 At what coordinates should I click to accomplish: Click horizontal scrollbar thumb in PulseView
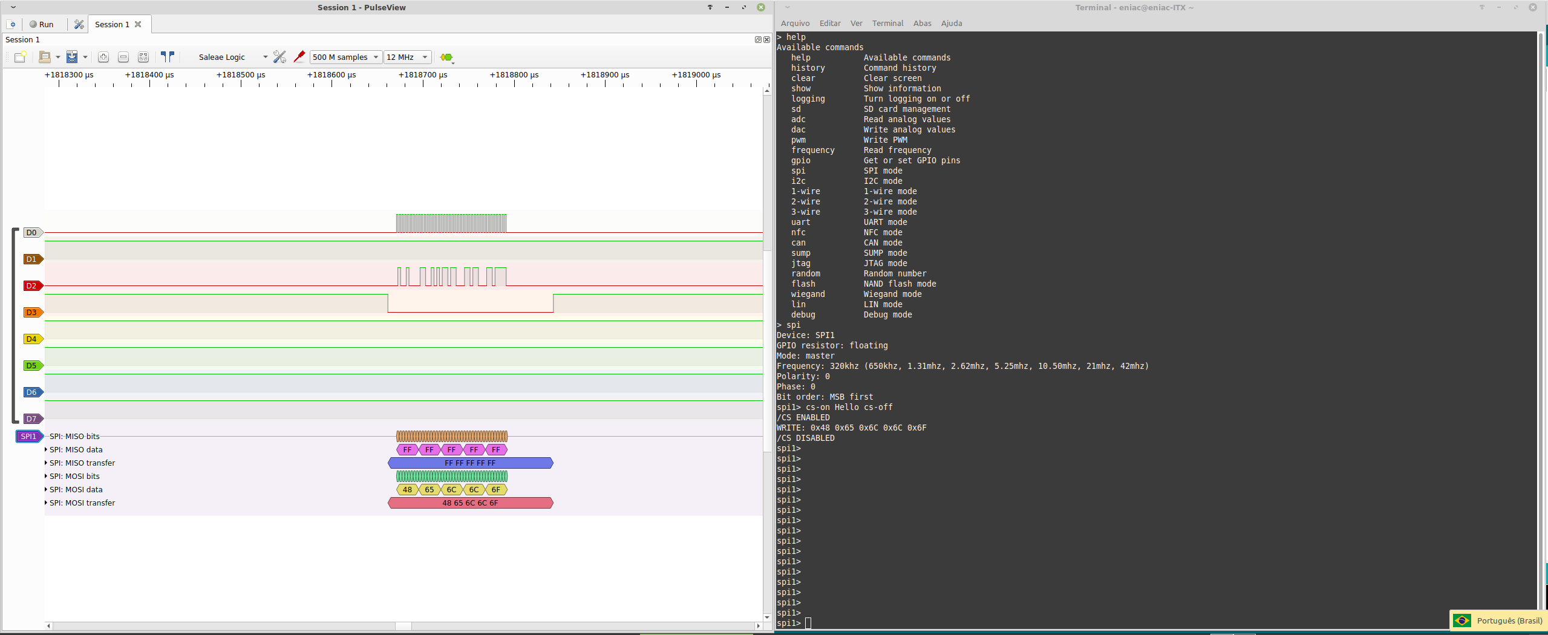pyautogui.click(x=403, y=626)
